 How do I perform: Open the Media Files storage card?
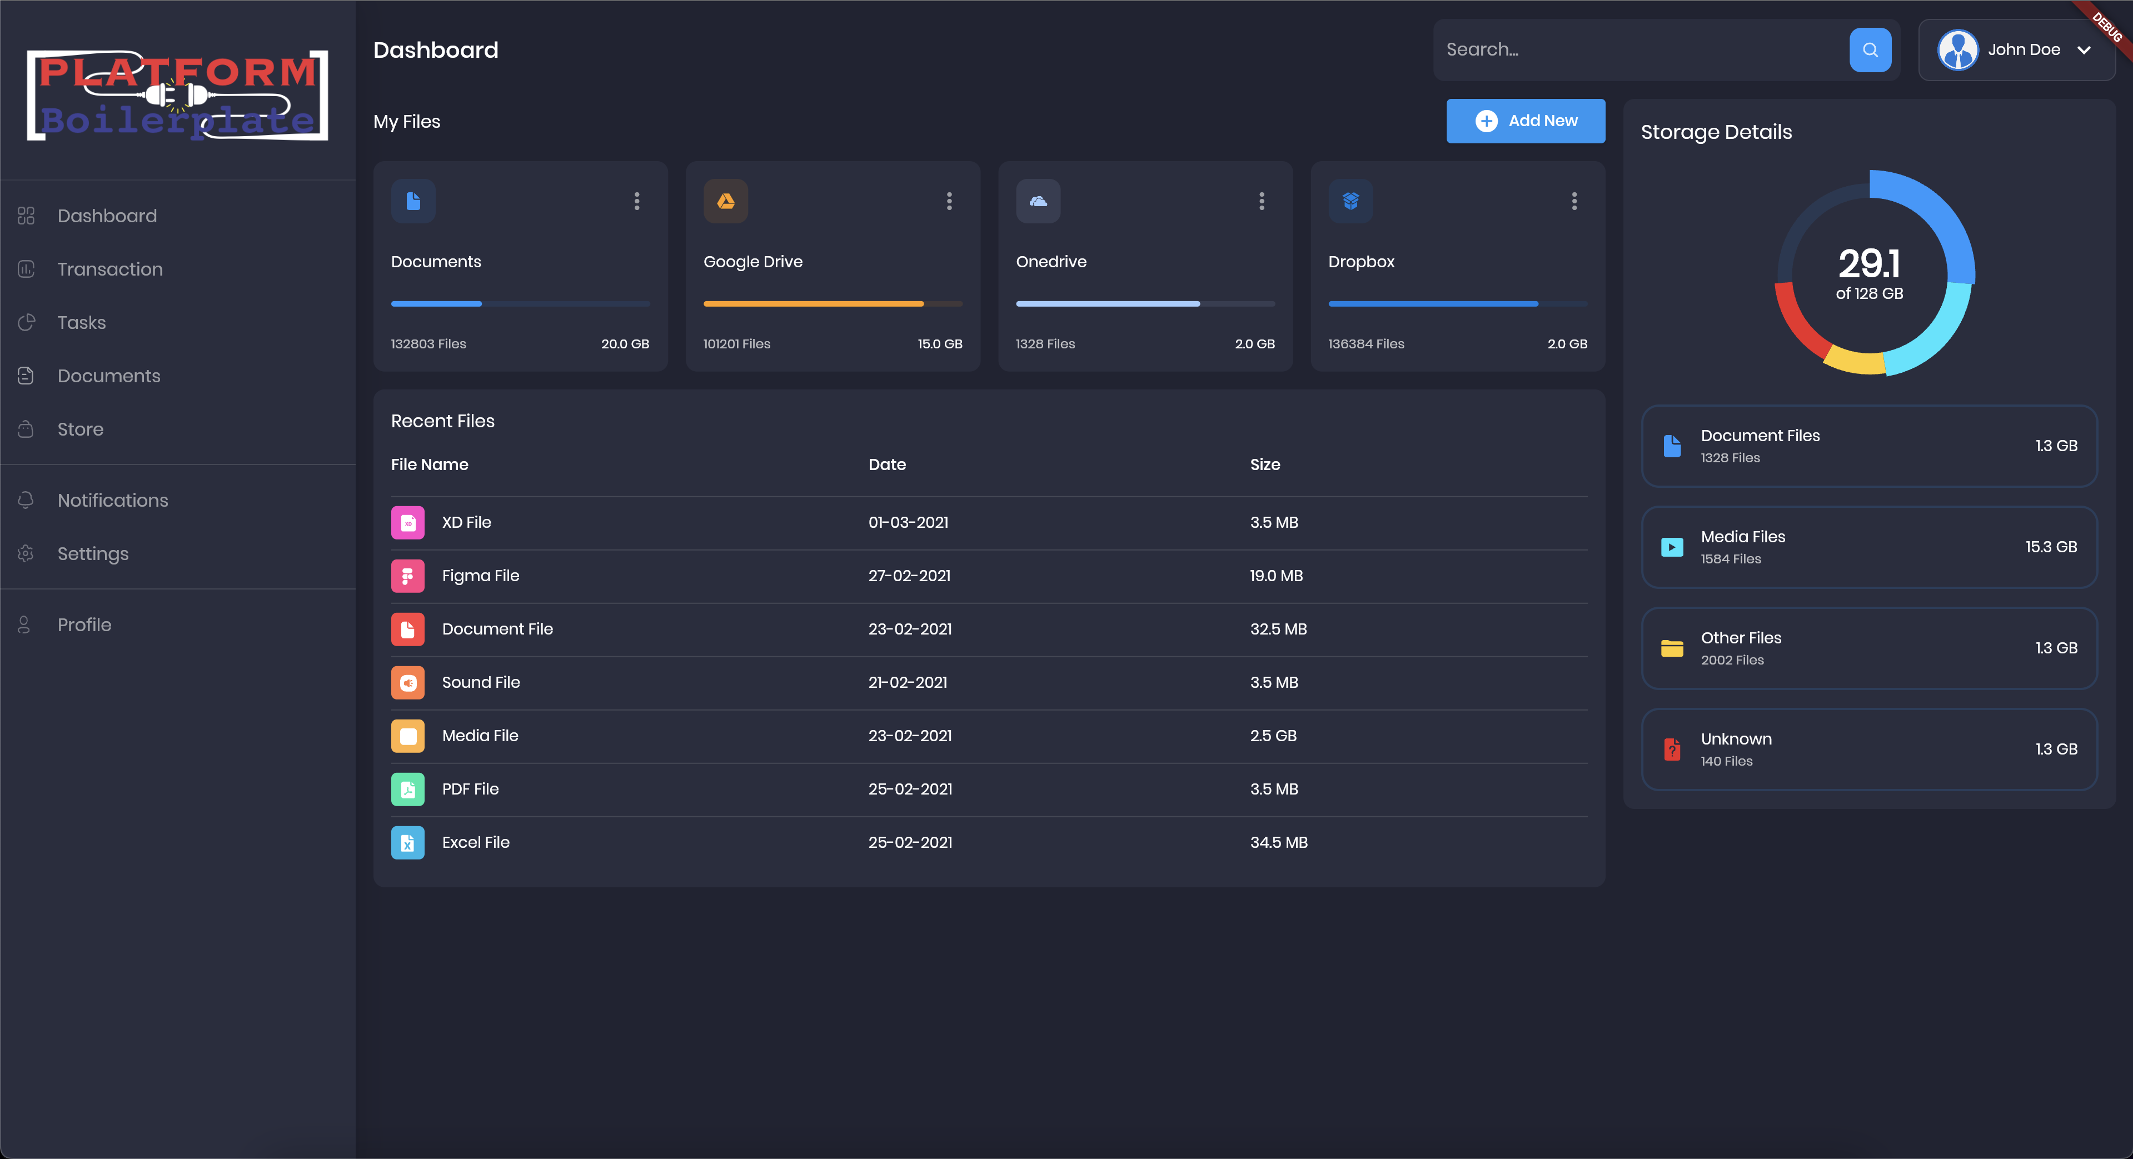point(1869,547)
